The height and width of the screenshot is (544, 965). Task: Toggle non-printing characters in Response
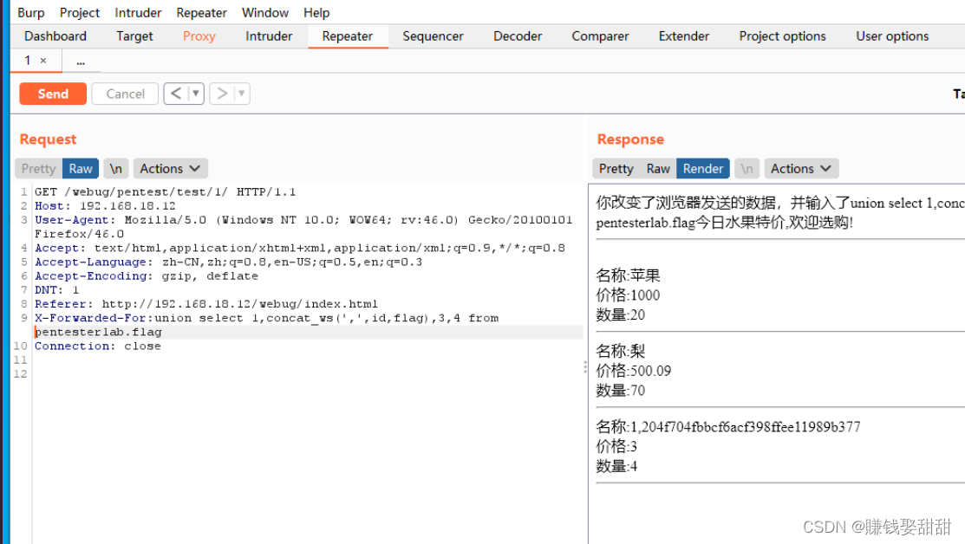(747, 168)
